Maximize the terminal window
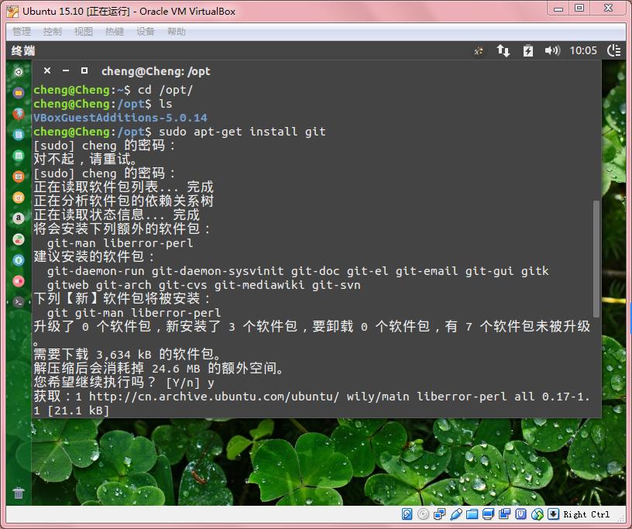The image size is (632, 529). pyautogui.click(x=84, y=70)
